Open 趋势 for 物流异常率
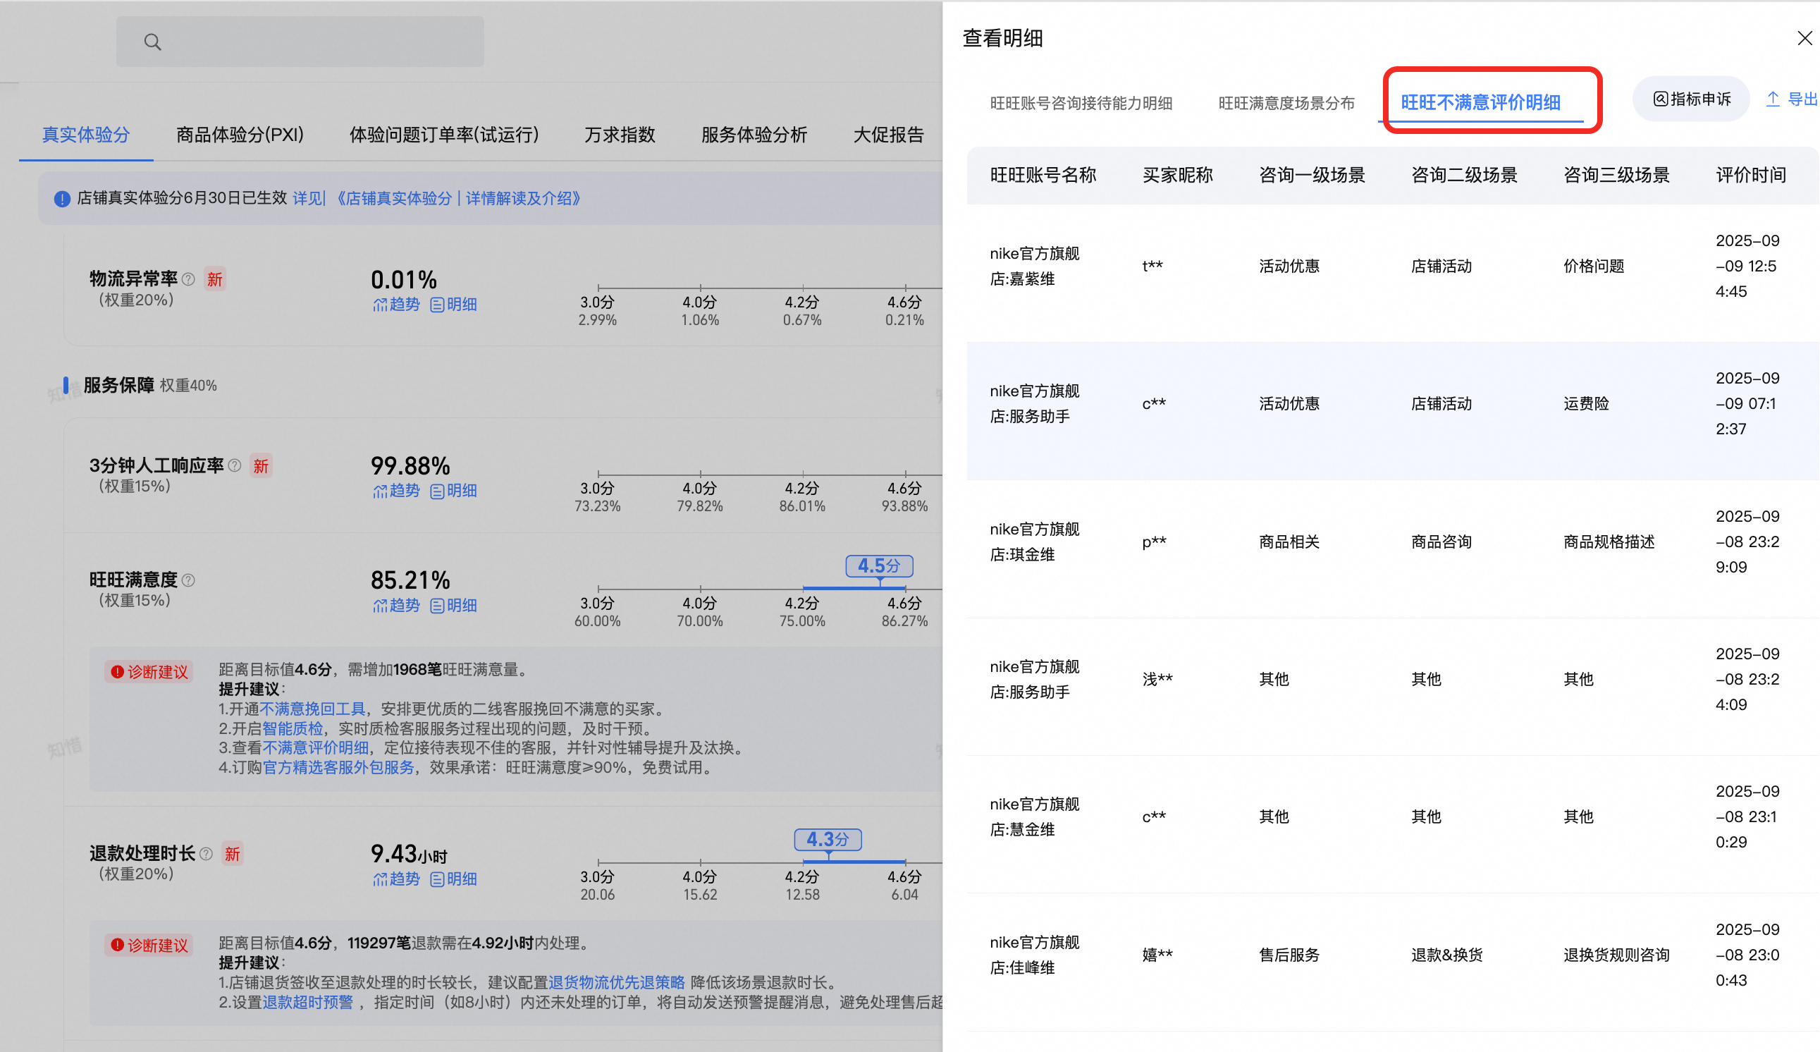1820x1052 pixels. [395, 304]
